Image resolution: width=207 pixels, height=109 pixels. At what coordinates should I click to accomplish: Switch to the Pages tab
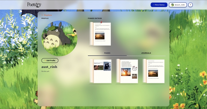(107, 53)
